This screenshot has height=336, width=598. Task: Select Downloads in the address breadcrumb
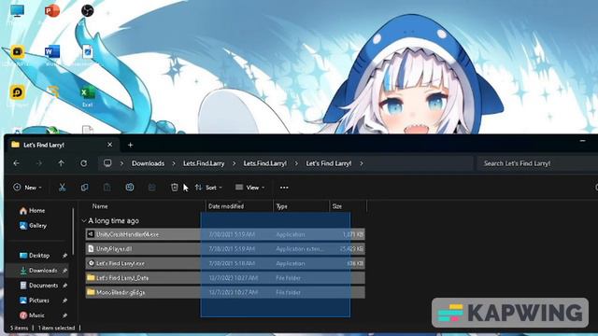pyautogui.click(x=148, y=163)
